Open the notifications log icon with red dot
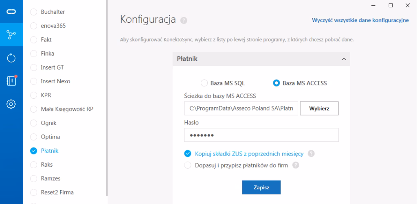The height and width of the screenshot is (204, 417). (11, 80)
